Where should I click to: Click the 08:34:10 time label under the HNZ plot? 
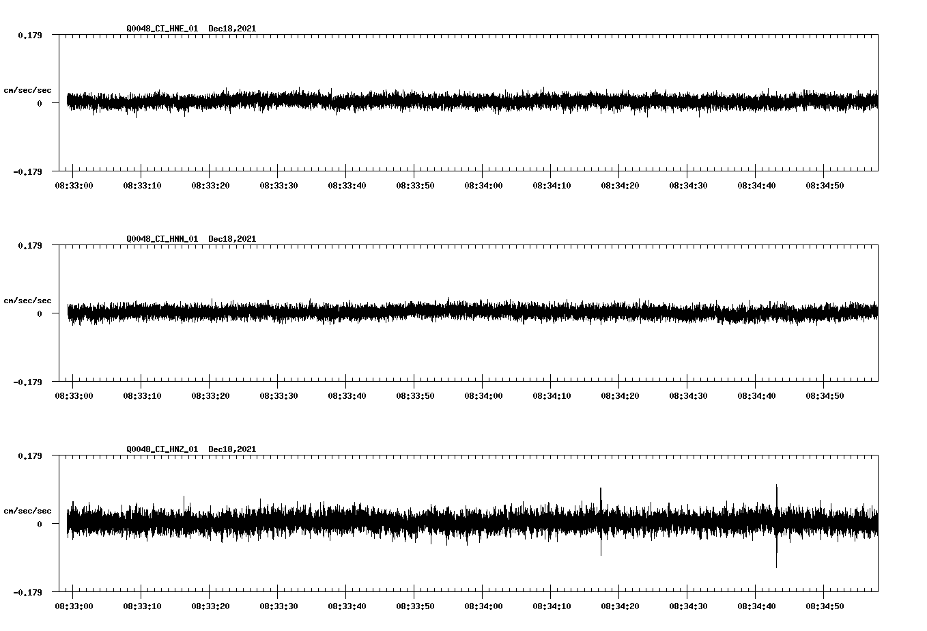tap(552, 606)
